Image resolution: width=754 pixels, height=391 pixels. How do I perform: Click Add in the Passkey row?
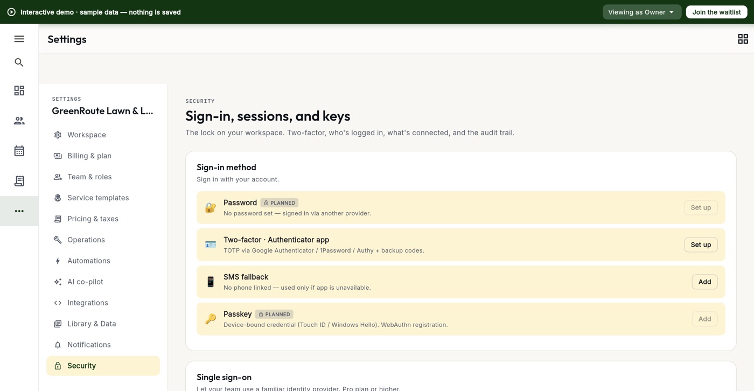pos(704,319)
